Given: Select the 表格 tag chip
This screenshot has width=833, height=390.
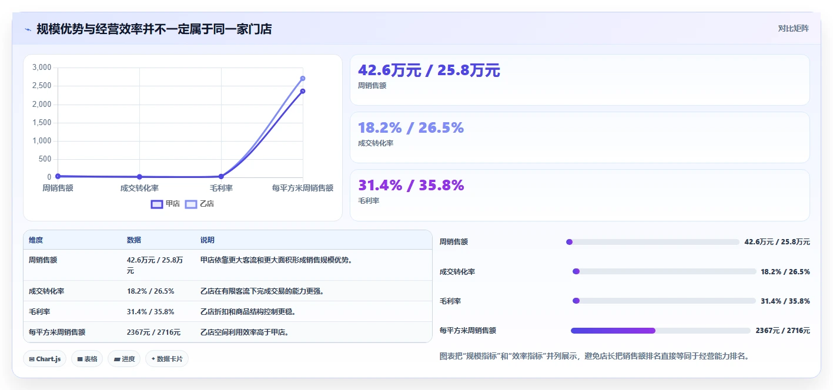Looking at the screenshot, I should (87, 359).
